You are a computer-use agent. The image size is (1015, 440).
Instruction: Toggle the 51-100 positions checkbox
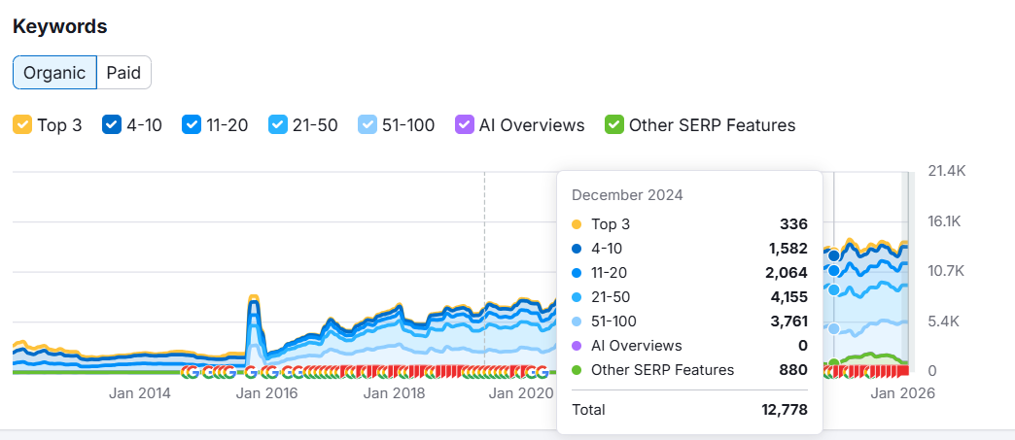point(367,125)
